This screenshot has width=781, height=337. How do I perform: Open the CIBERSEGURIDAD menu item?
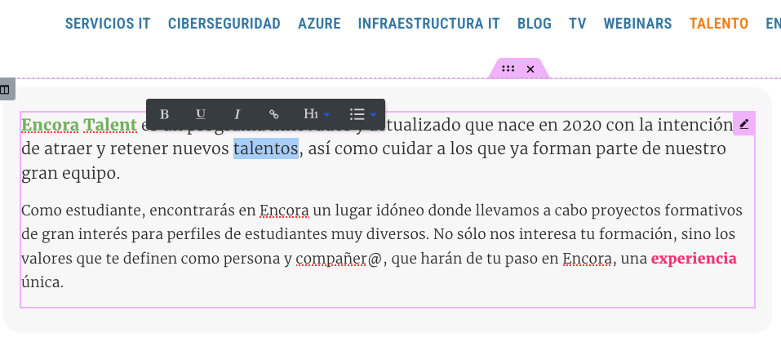[224, 24]
